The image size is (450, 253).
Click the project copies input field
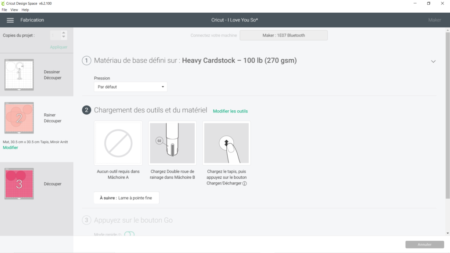point(55,35)
